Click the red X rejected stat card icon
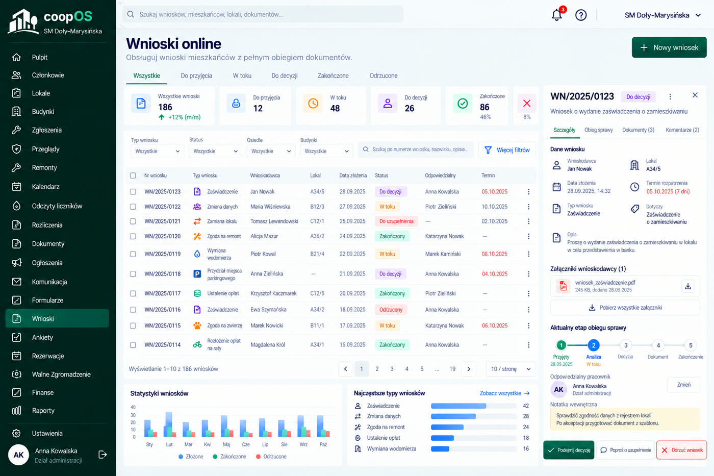Viewport: 714px width, 476px height. click(527, 104)
